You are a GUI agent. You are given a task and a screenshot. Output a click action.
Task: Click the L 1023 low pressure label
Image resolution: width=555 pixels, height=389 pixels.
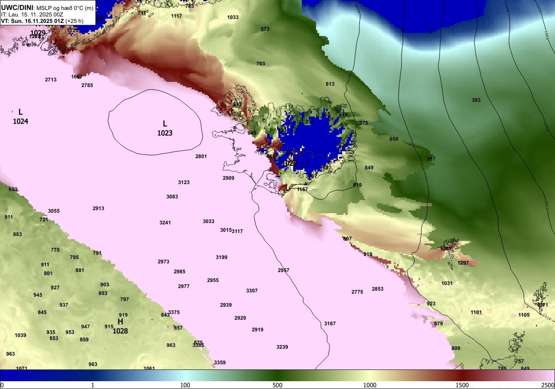coord(165,129)
